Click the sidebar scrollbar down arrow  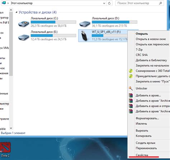pyautogui.click(x=11, y=128)
